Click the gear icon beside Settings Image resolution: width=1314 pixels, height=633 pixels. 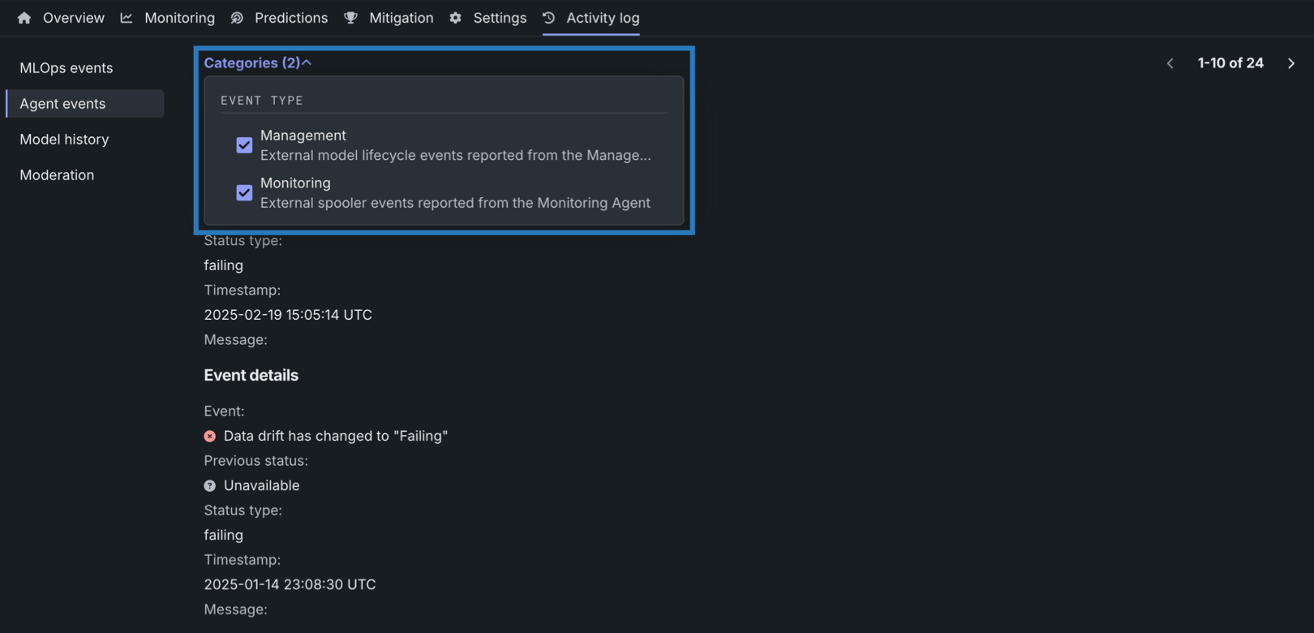pyautogui.click(x=456, y=18)
